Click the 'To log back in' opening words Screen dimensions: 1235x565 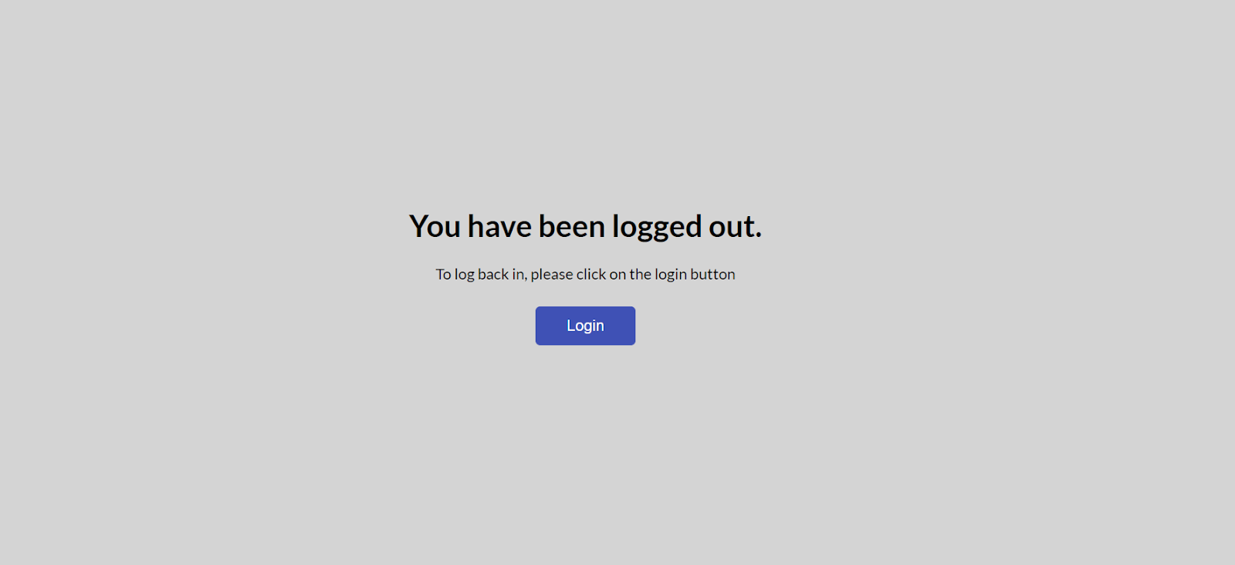point(481,274)
